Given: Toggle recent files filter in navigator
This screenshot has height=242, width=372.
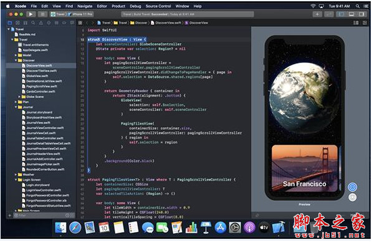Looking at the screenshot, I should click(x=67, y=215).
